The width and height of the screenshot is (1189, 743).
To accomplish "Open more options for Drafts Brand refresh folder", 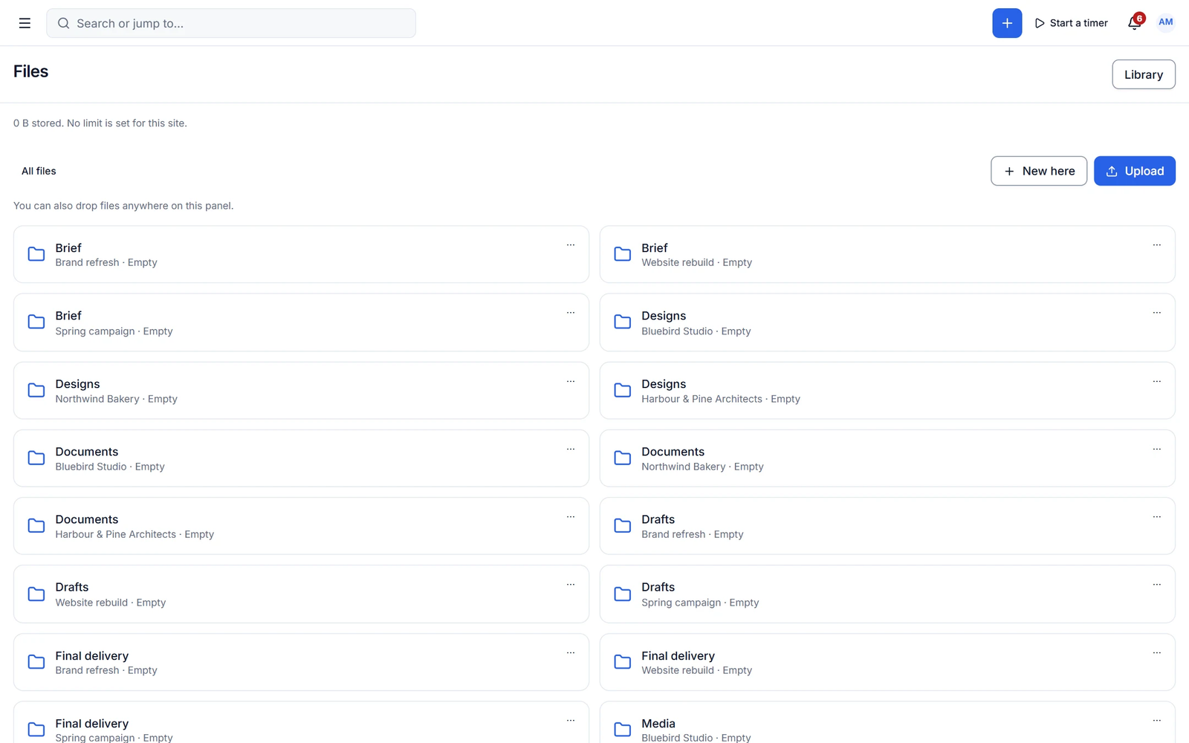I will pos(1157,516).
